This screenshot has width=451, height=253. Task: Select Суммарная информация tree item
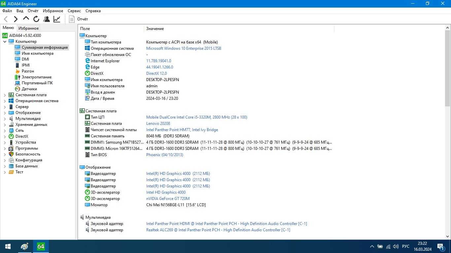coord(45,47)
